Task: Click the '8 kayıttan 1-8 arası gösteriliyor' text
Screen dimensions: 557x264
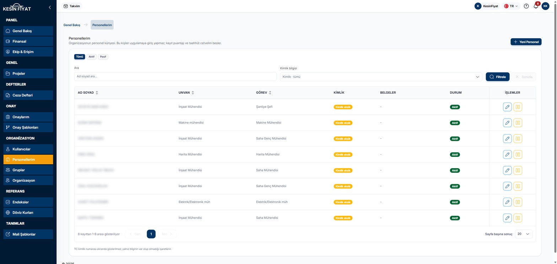Action: tap(99, 234)
